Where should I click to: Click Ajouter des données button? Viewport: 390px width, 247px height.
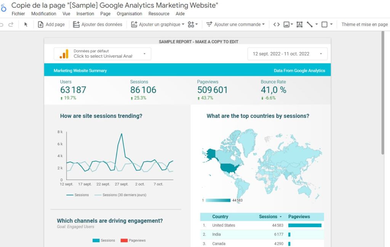pyautogui.click(x=97, y=24)
